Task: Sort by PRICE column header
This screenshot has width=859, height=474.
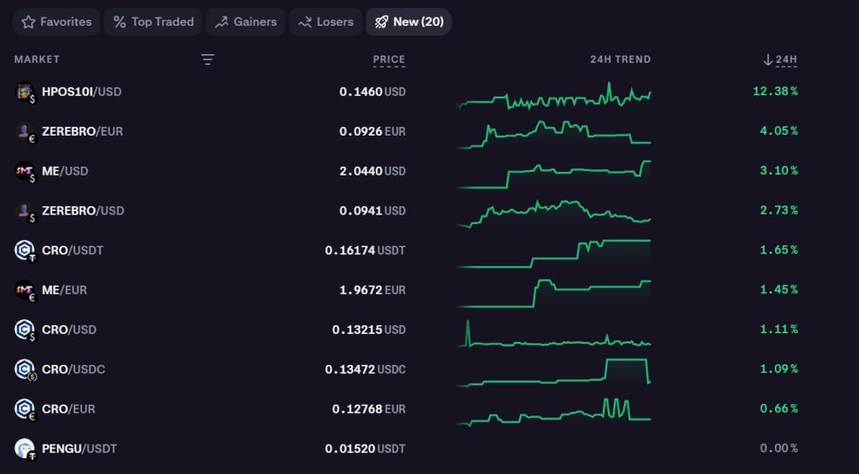Action: (389, 59)
